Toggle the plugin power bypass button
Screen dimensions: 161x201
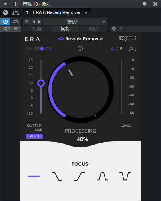tap(5, 22)
